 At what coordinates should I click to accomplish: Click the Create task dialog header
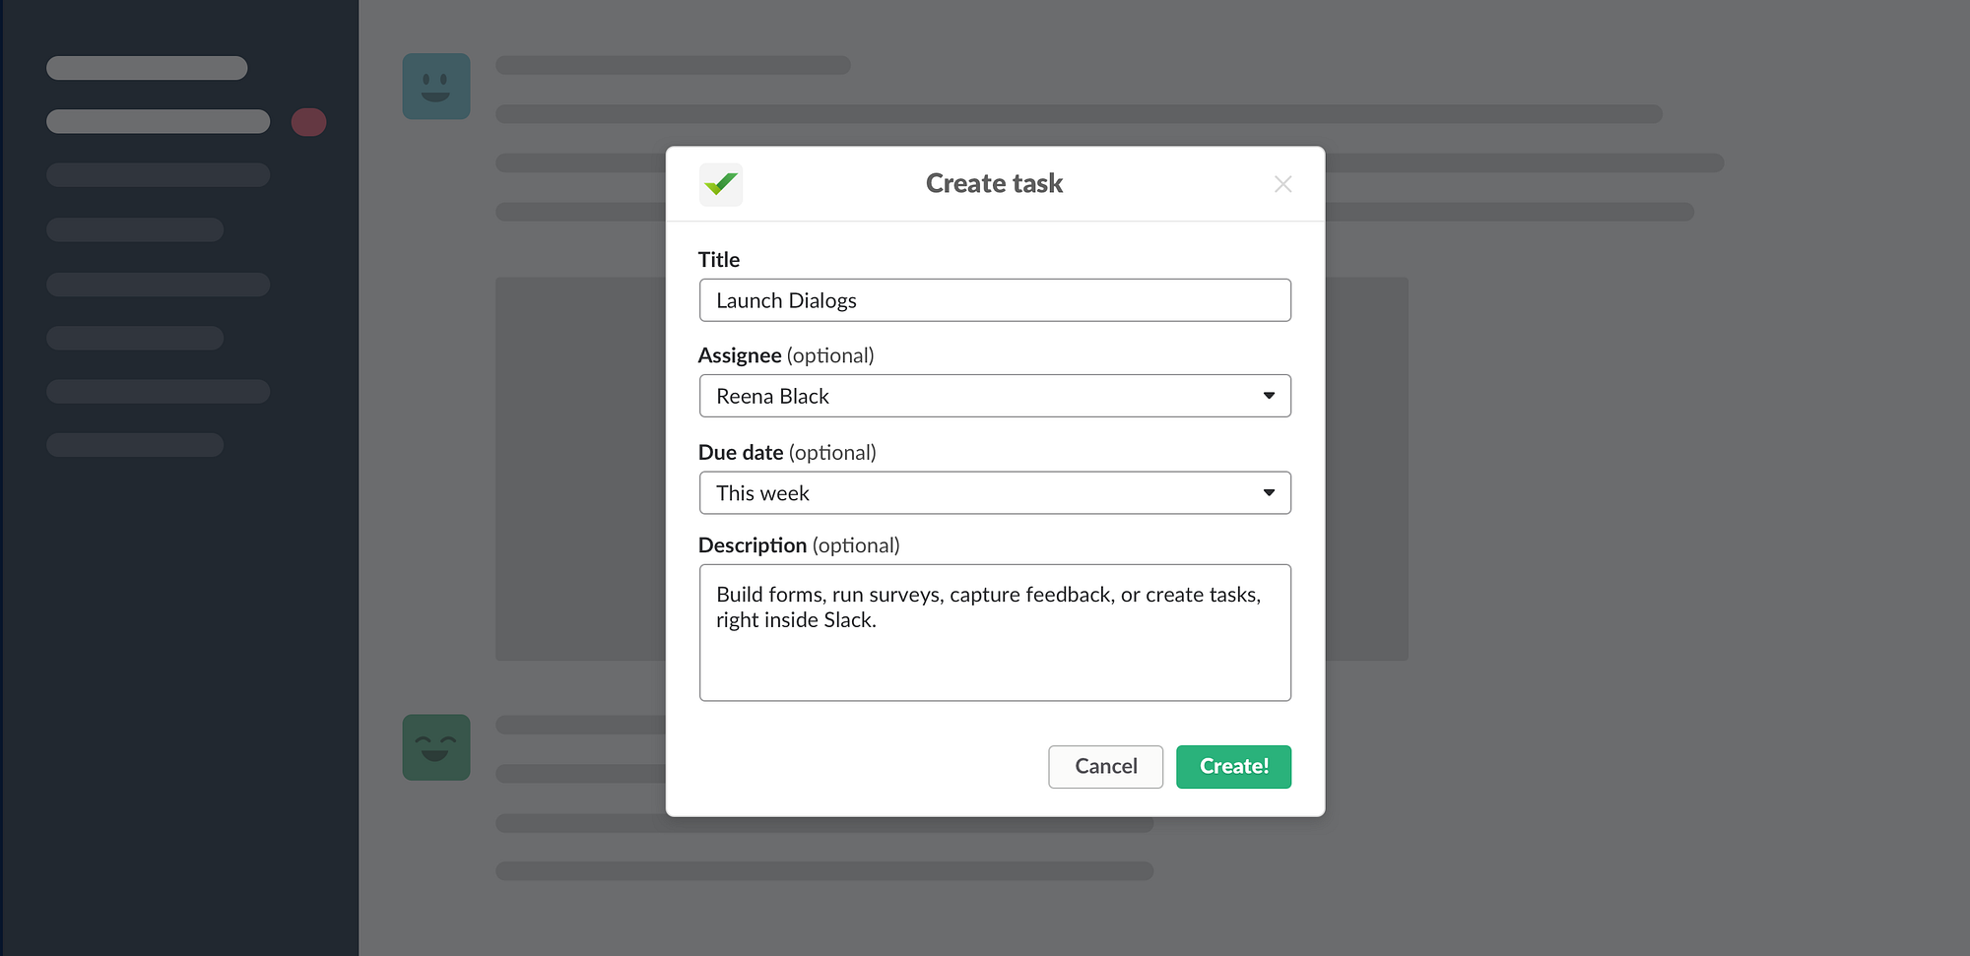click(993, 183)
